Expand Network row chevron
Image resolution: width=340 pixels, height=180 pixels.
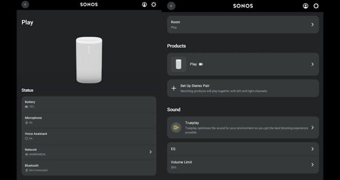pyautogui.click(x=151, y=152)
